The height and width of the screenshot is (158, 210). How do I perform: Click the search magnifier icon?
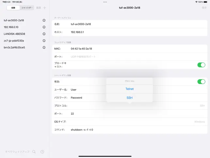34,152
